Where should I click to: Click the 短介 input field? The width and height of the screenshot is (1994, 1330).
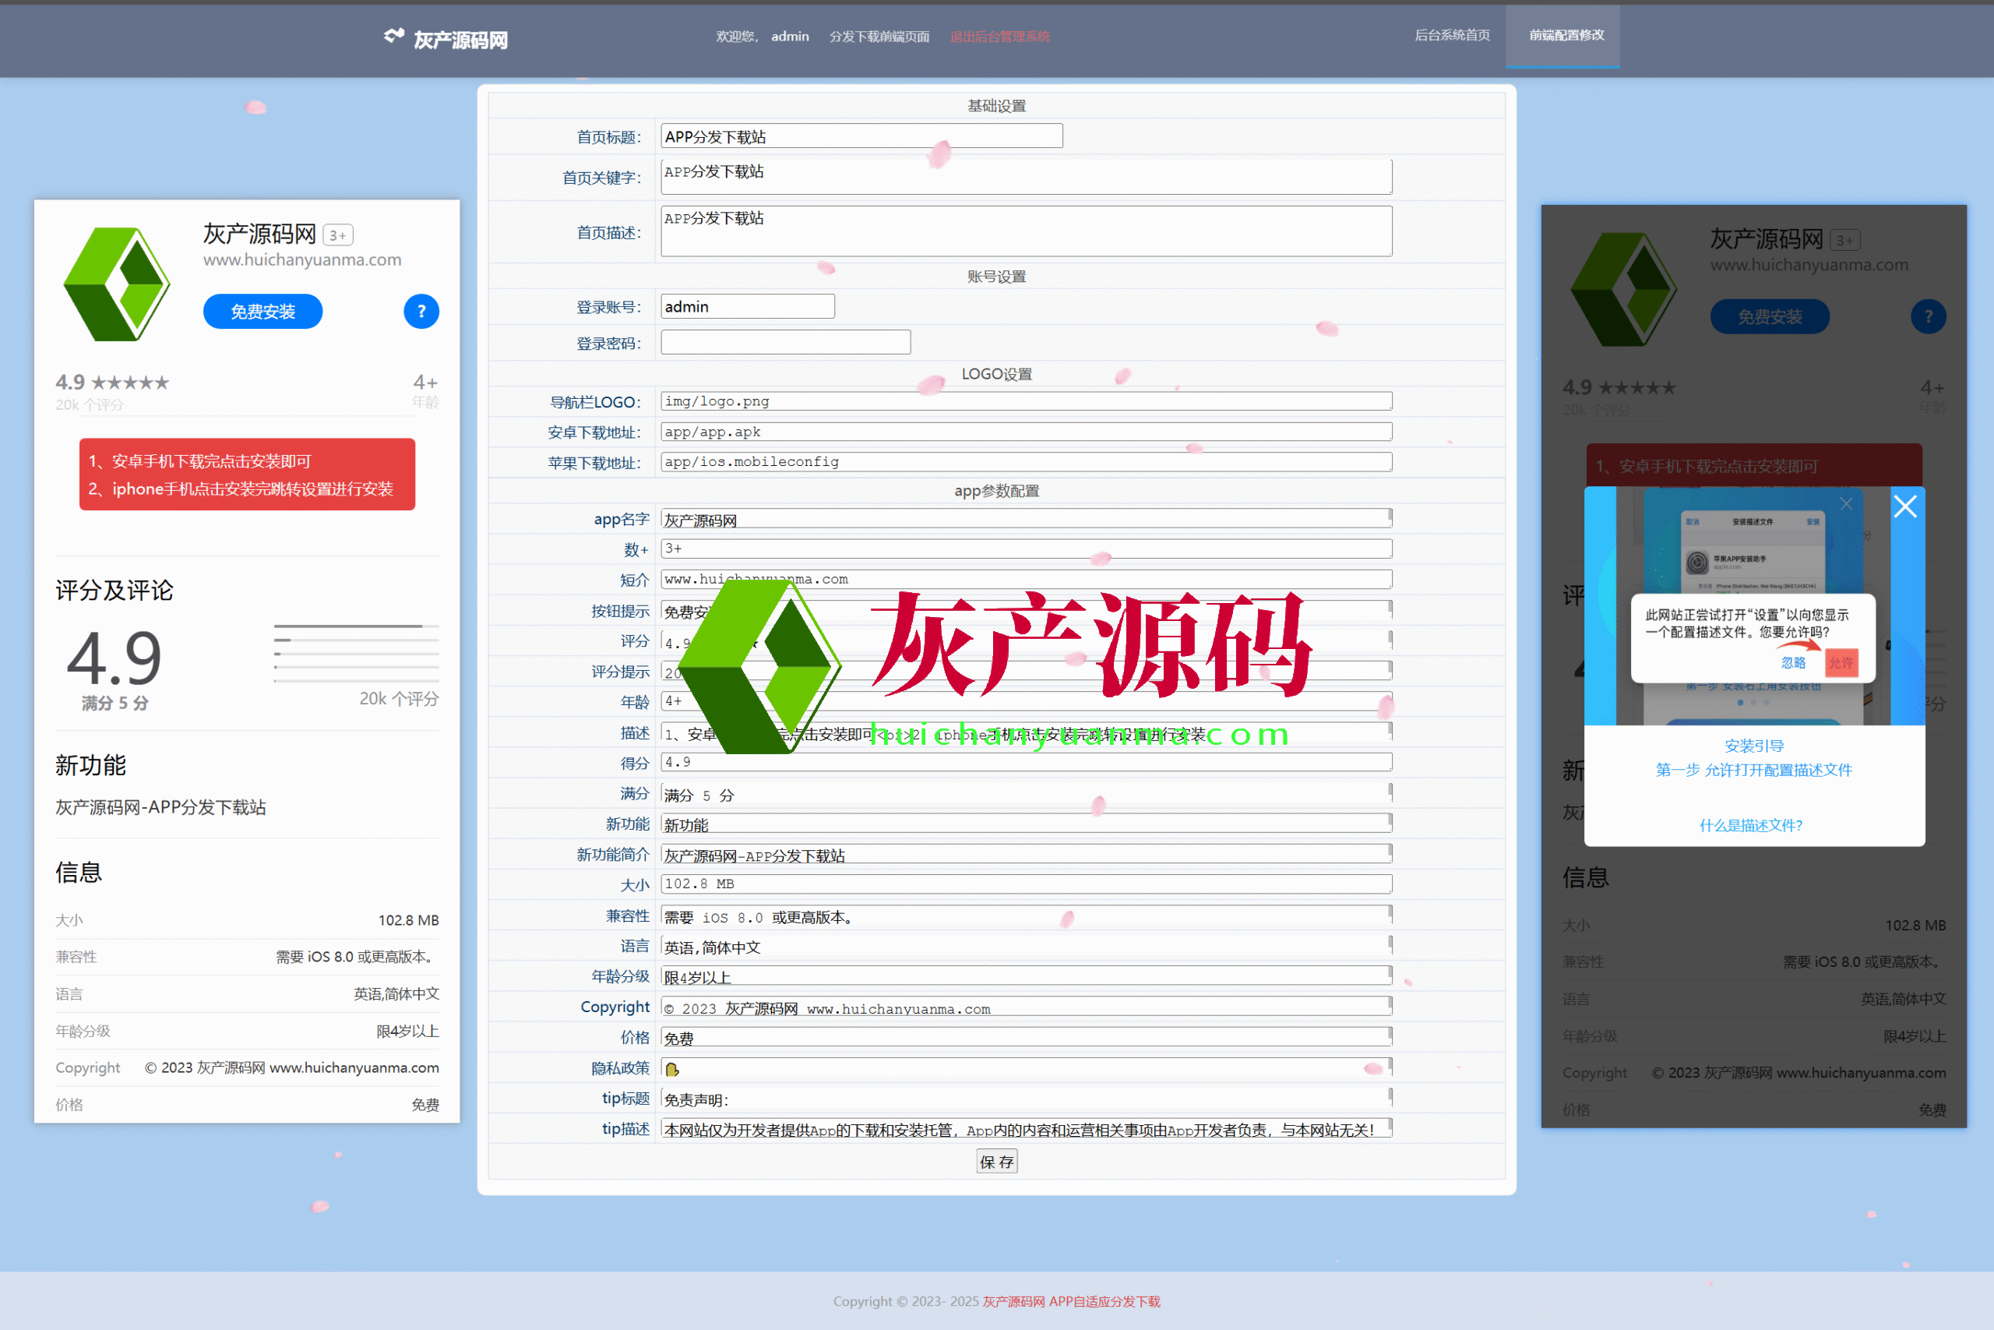(1026, 580)
